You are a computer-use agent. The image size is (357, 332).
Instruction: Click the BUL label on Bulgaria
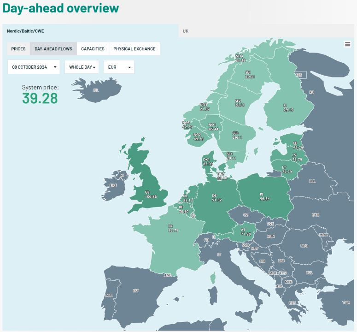(310, 273)
